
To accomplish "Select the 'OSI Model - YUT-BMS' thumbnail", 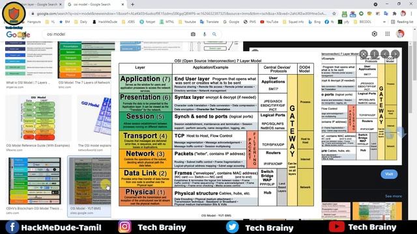I will [90, 181].
